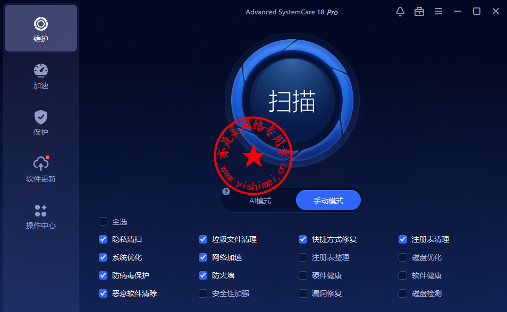Enable 漏洞修复 checkbox
Screen dimensions: 507x312
tap(302, 293)
